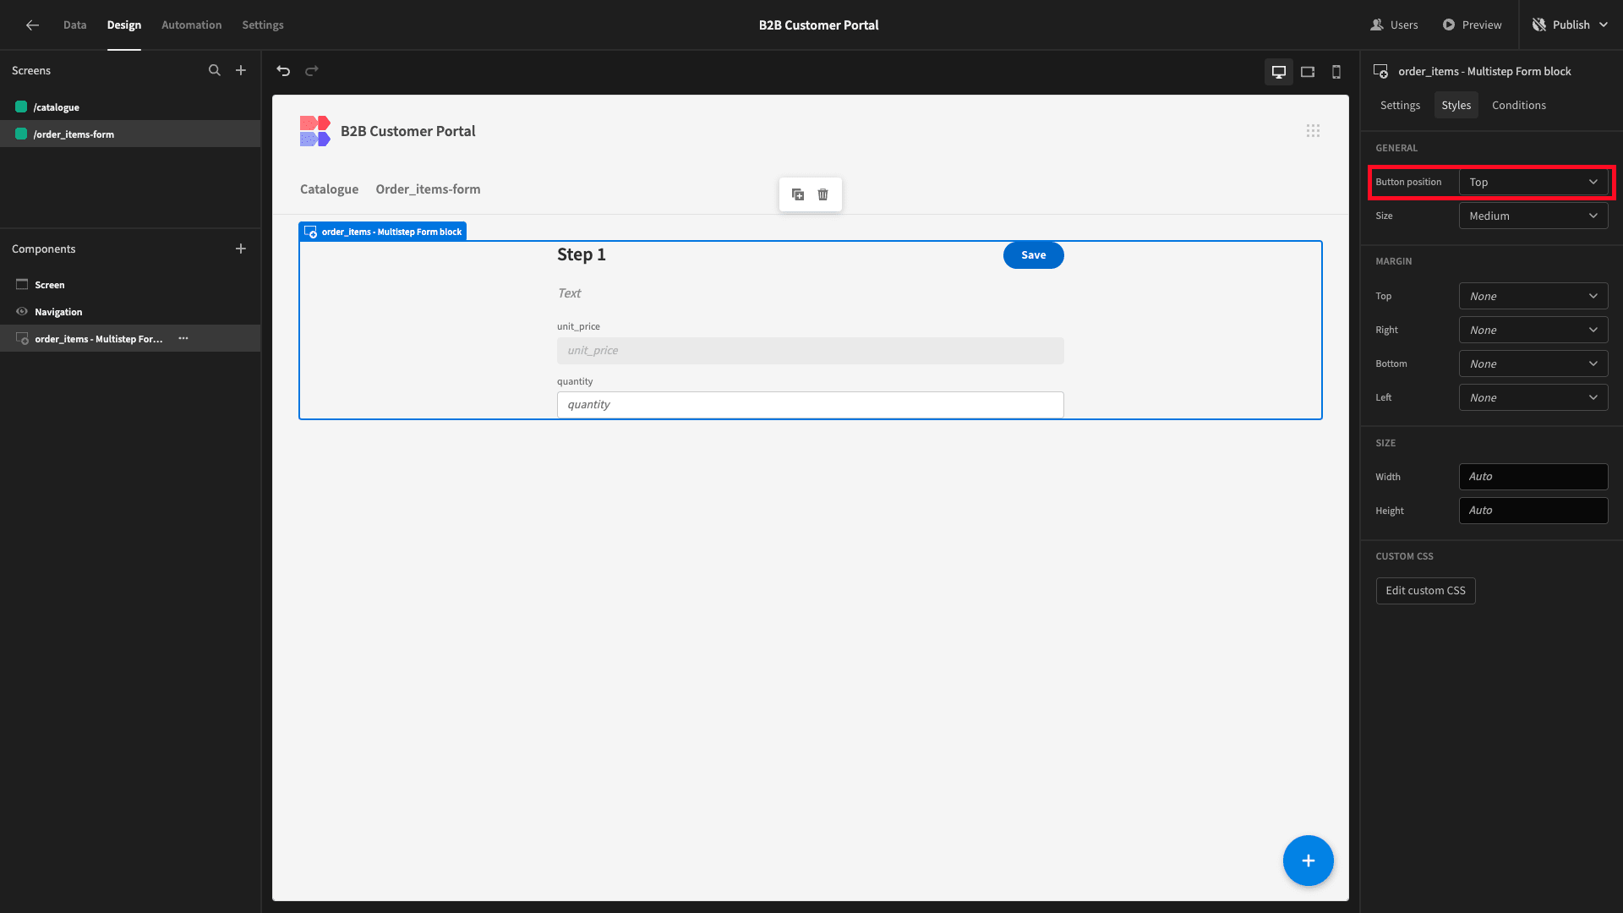Open the Automation tab

click(192, 25)
